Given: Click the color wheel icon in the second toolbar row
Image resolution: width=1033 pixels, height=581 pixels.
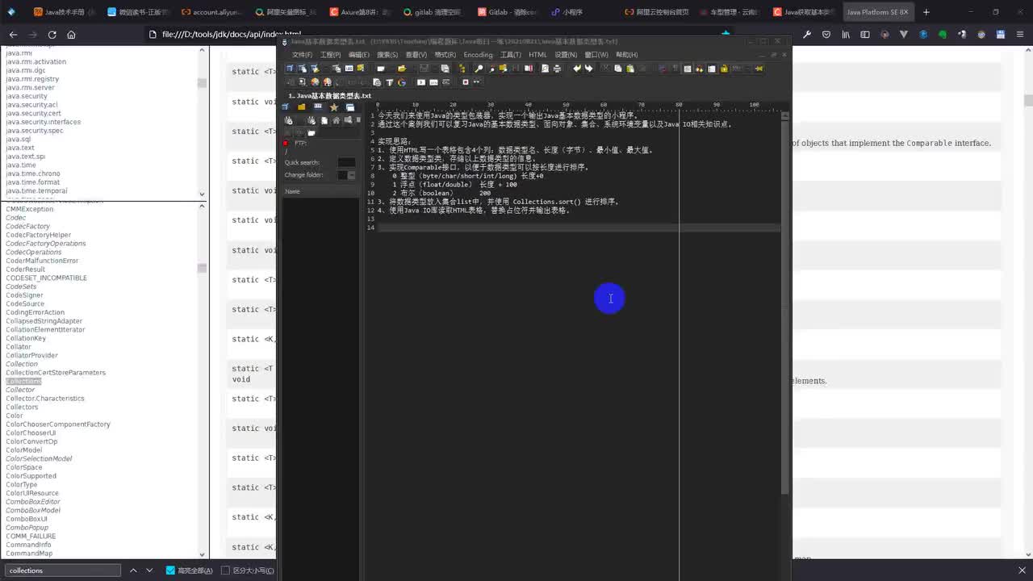Looking at the screenshot, I should [315, 82].
